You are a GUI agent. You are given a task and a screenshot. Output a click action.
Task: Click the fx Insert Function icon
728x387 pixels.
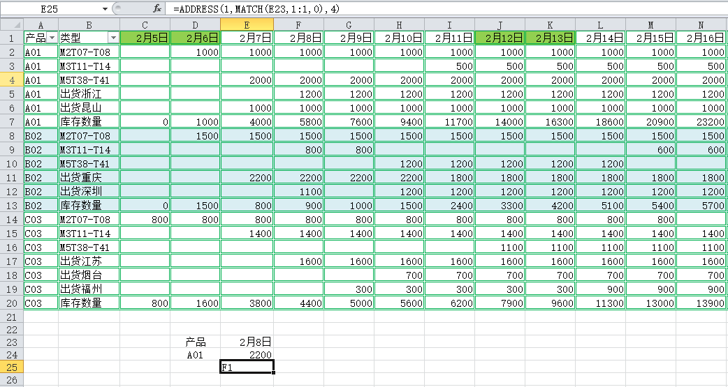(x=157, y=8)
